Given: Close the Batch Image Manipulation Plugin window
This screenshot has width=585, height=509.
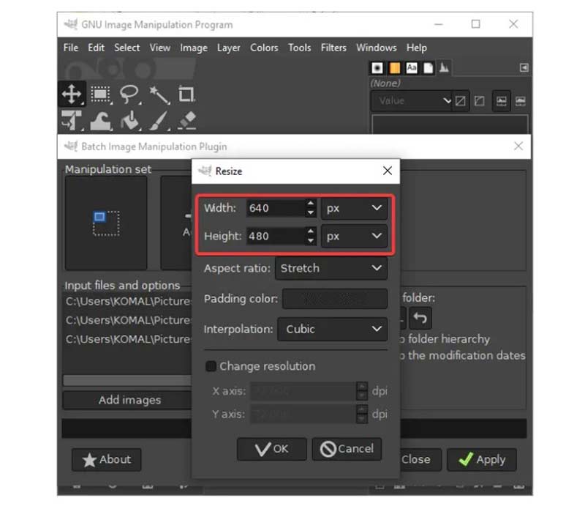Looking at the screenshot, I should point(518,146).
